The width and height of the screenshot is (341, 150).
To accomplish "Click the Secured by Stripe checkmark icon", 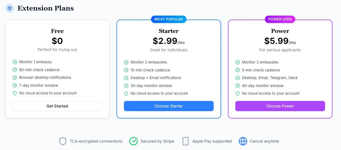I will click(x=134, y=141).
